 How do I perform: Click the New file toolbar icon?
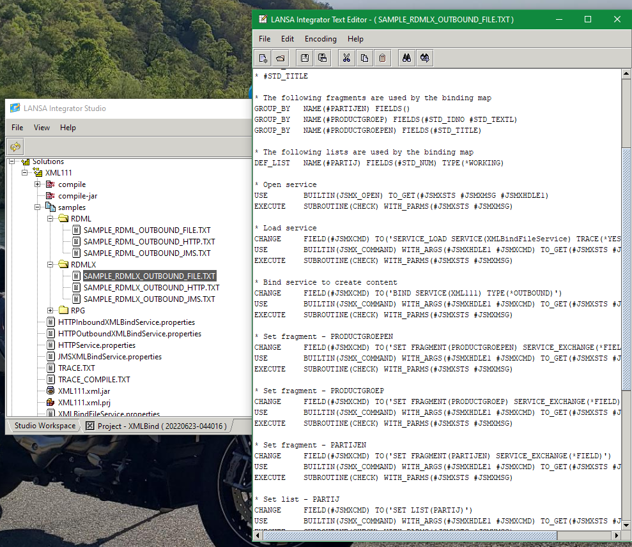click(x=263, y=58)
